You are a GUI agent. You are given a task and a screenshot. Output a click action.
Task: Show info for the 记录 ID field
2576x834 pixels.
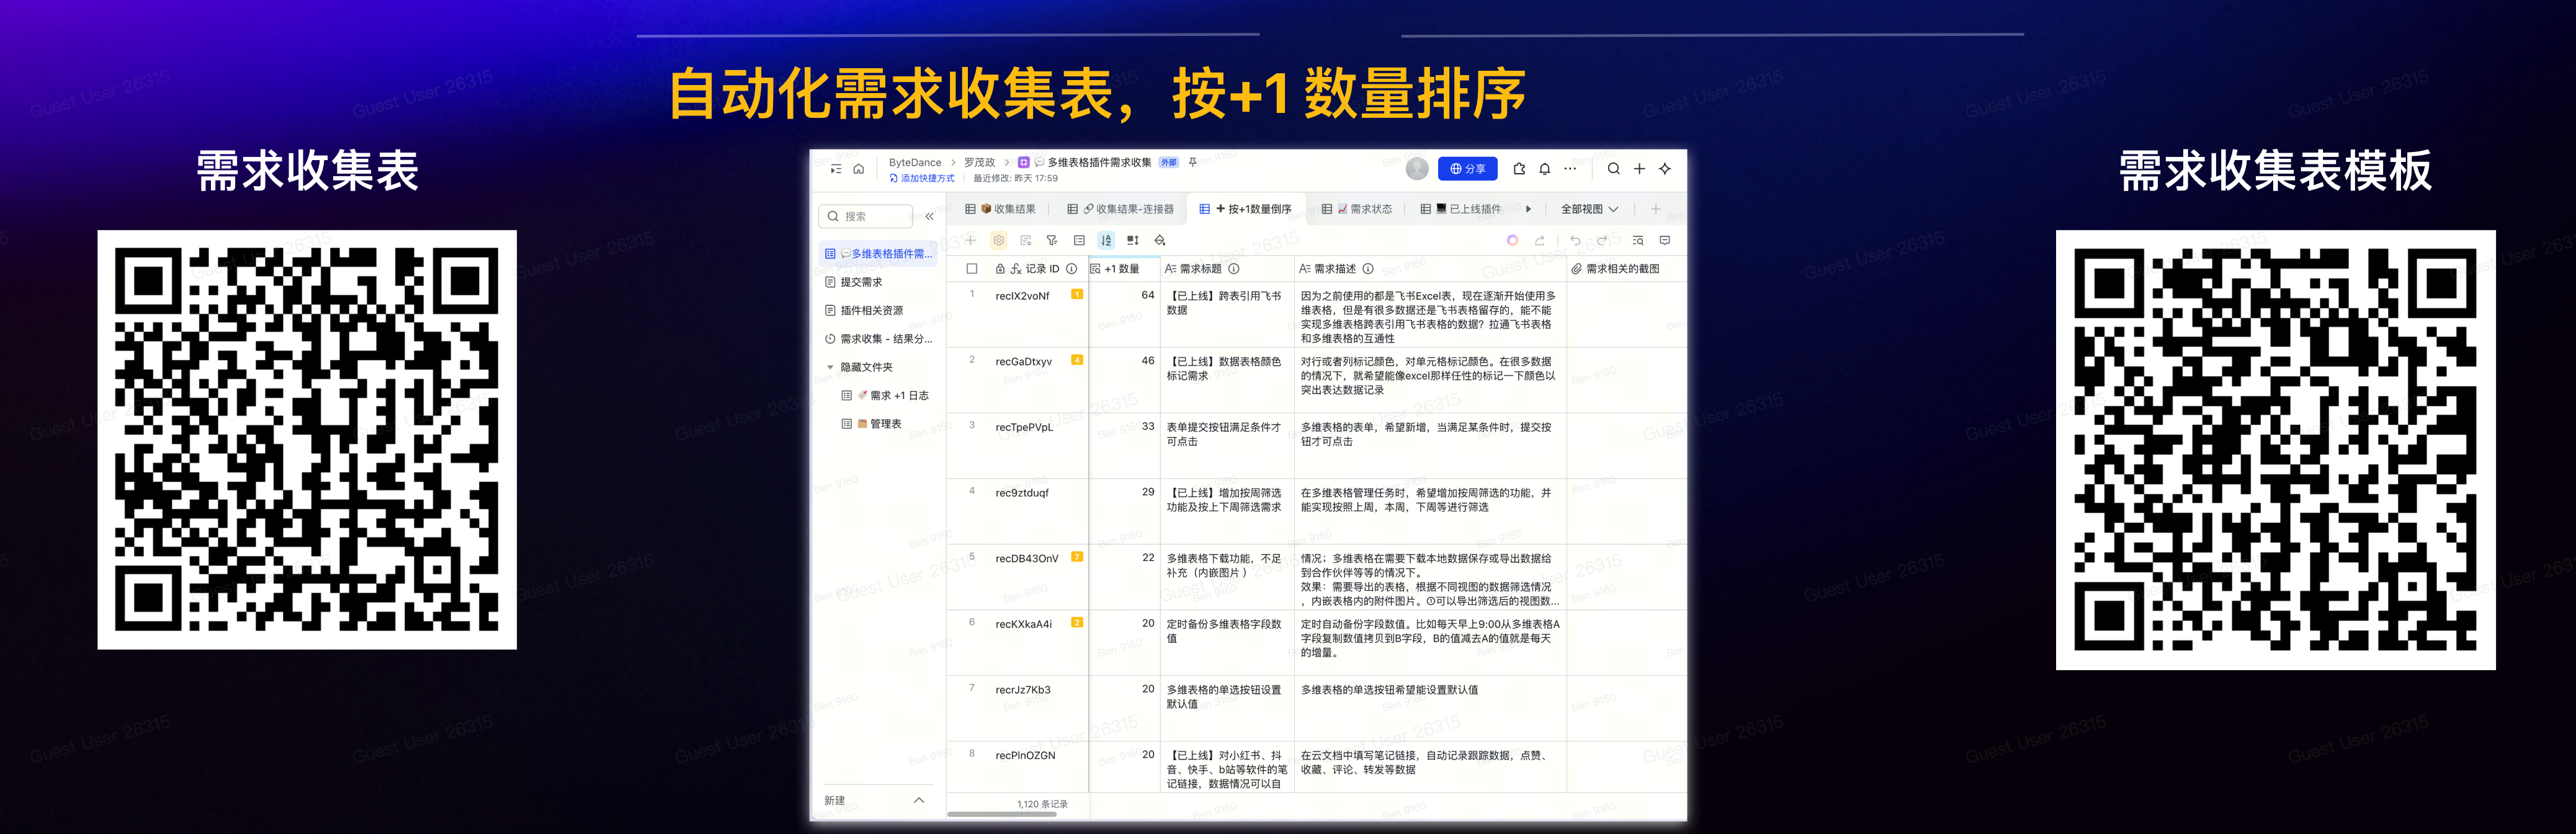1071,269
